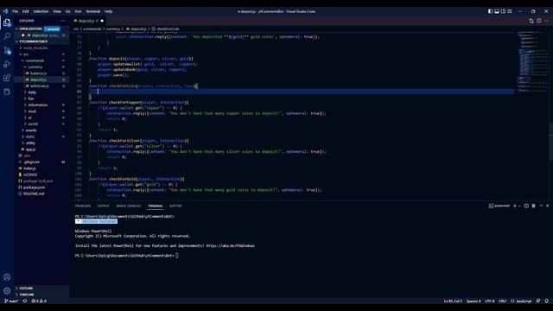The height and width of the screenshot is (311, 553).
Task: Open withdraw.js in the explorer tree
Action: (x=39, y=86)
